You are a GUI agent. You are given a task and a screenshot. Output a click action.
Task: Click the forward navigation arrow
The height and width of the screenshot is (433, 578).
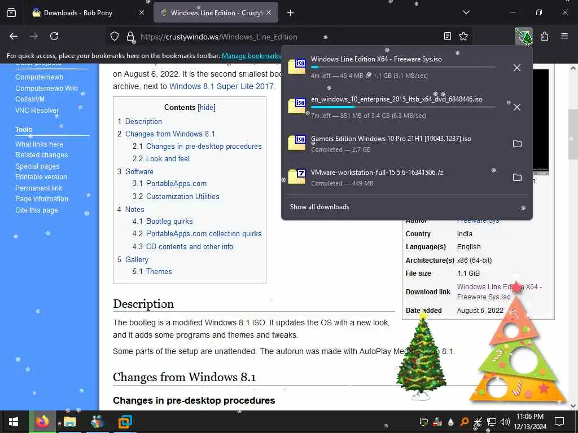pyautogui.click(x=33, y=36)
